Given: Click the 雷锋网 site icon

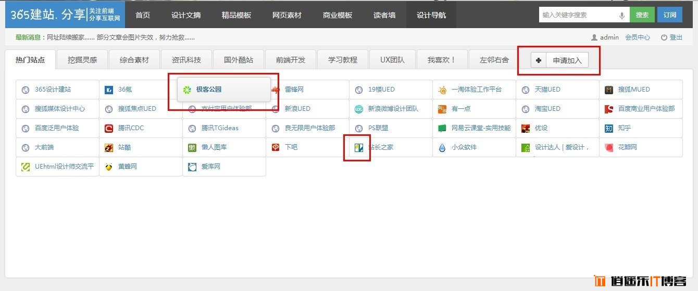Looking at the screenshot, I should [x=276, y=90].
